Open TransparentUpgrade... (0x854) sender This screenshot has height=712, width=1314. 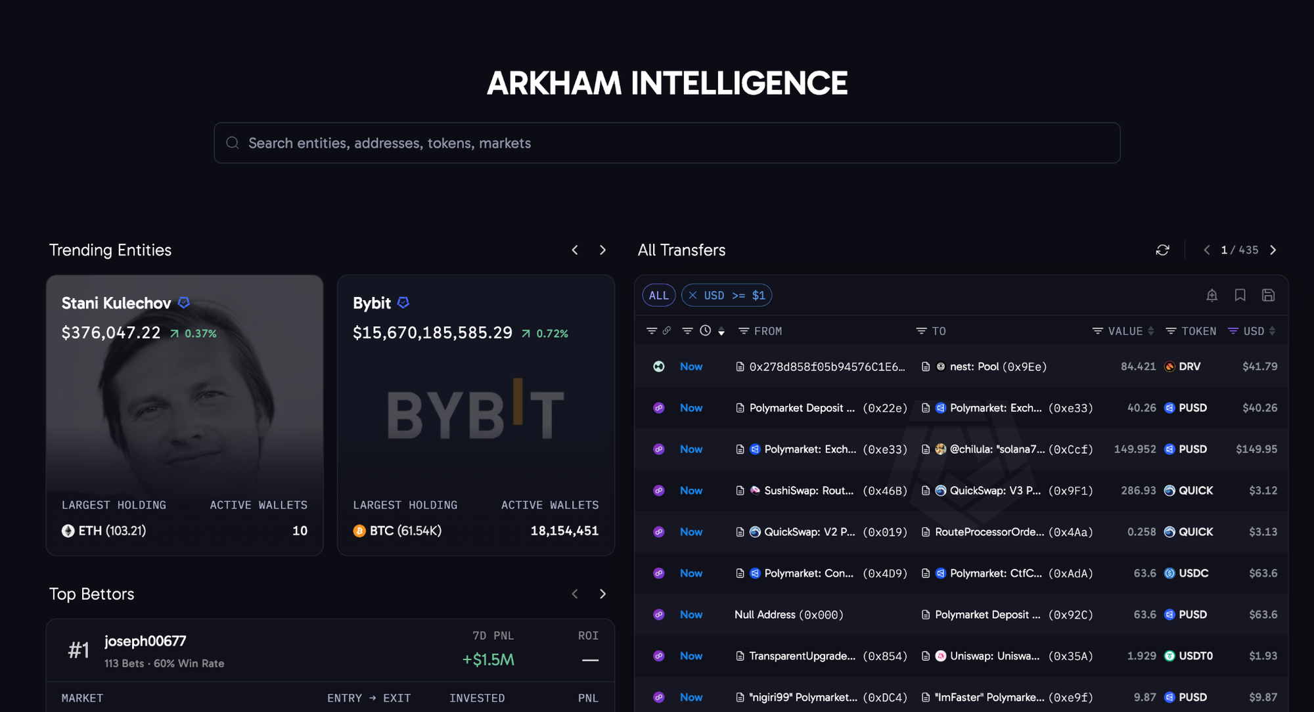(x=828, y=656)
